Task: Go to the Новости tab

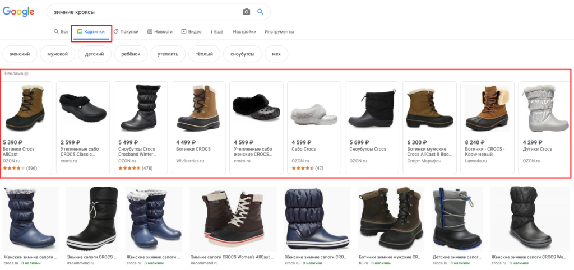Action: 160,32
